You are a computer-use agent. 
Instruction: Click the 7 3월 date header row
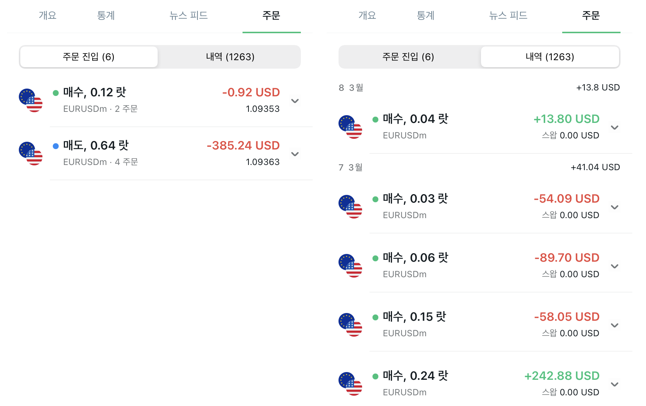(x=479, y=167)
